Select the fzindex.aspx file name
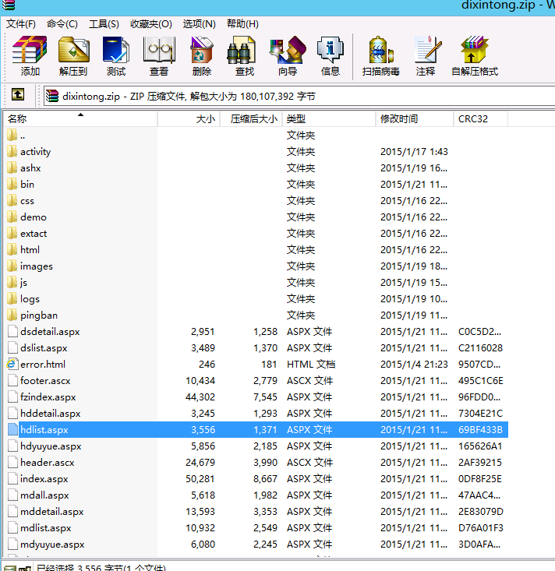The image size is (555, 571). coord(48,397)
